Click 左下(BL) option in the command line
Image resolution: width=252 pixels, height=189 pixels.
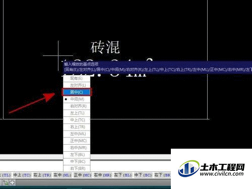pyautogui.click(x=123, y=175)
